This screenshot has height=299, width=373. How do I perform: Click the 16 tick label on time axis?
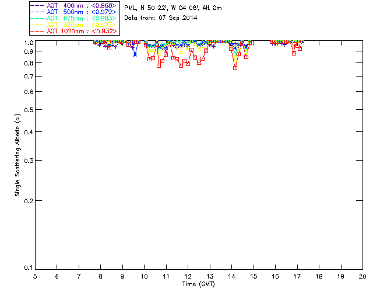pos(275,276)
